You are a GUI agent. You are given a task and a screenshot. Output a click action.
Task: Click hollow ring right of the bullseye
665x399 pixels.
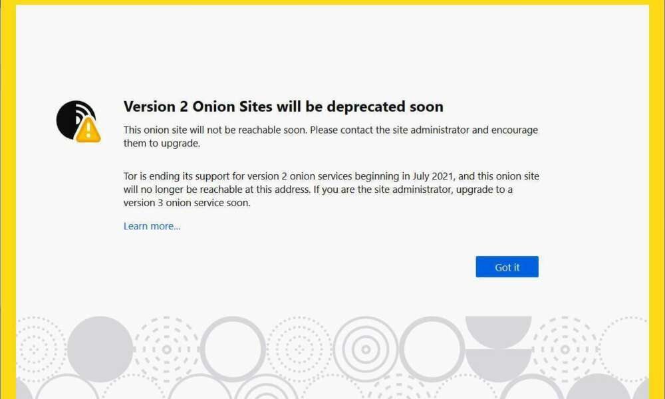click(x=432, y=349)
